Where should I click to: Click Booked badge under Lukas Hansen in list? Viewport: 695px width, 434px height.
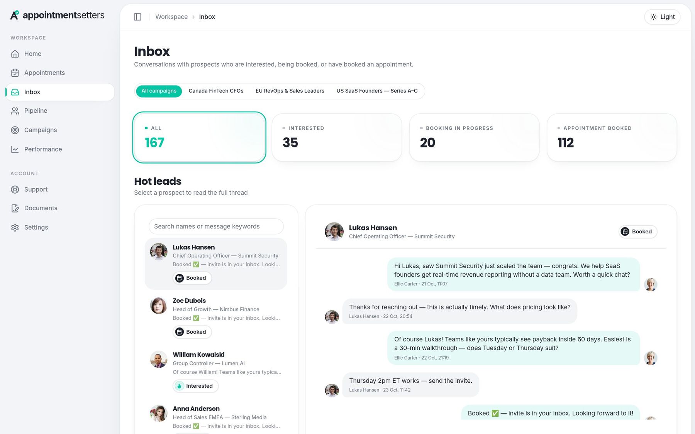[192, 278]
